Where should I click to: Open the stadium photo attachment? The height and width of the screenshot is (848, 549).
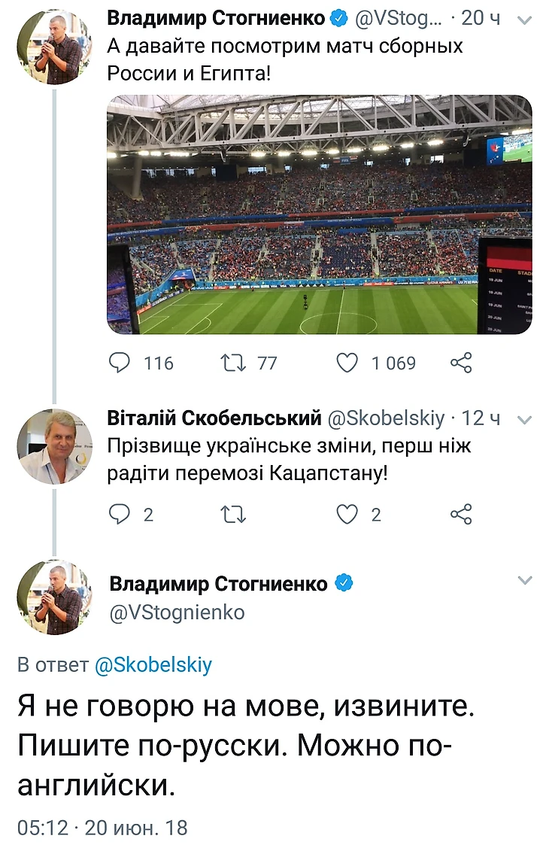[319, 214]
